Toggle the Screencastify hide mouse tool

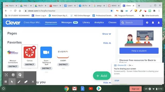point(13,75)
